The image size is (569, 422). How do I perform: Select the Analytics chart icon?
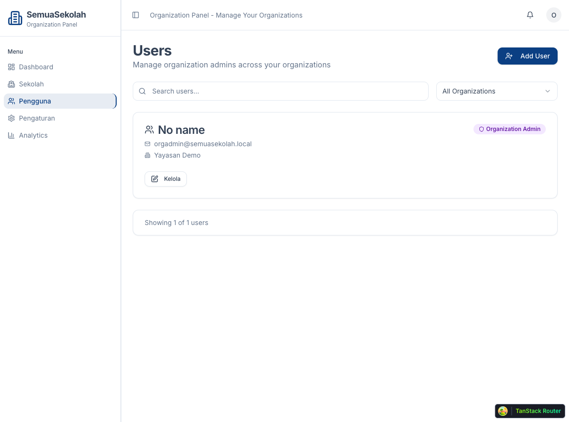[x=11, y=135]
